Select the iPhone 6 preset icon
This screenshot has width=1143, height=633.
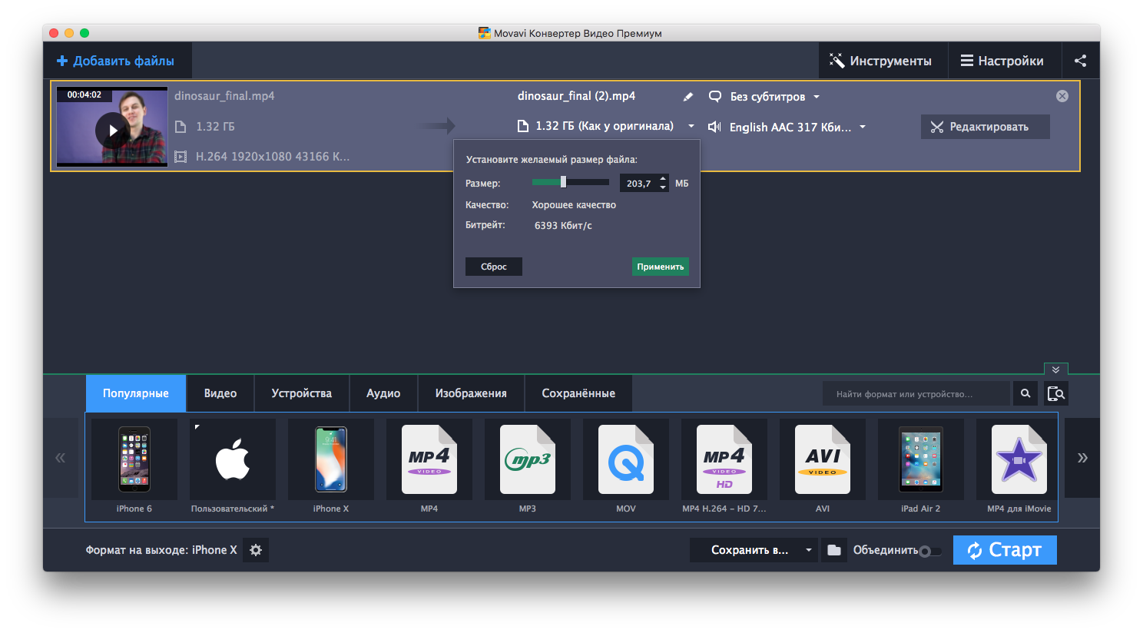pyautogui.click(x=134, y=459)
